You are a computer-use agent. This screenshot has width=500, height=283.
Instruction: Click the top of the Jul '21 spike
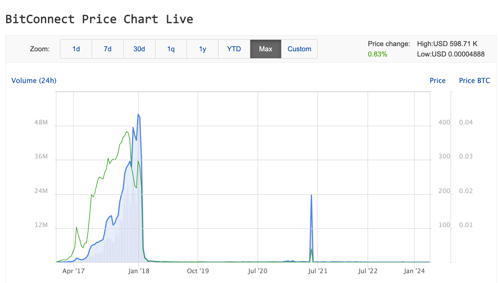click(311, 195)
